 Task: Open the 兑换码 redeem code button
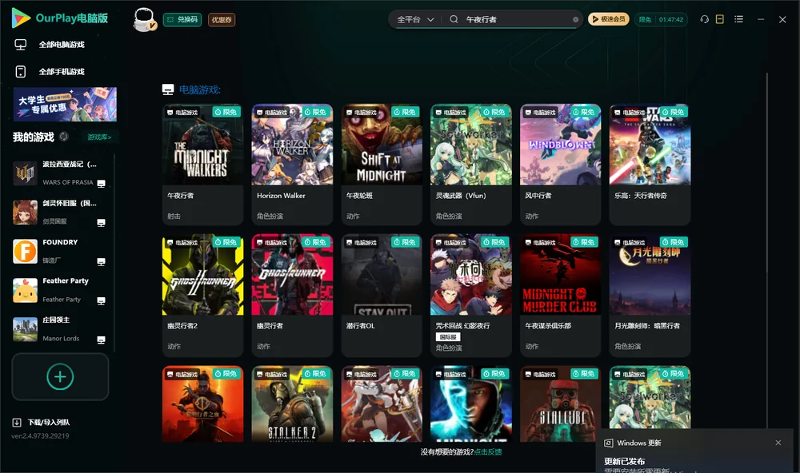[x=182, y=20]
